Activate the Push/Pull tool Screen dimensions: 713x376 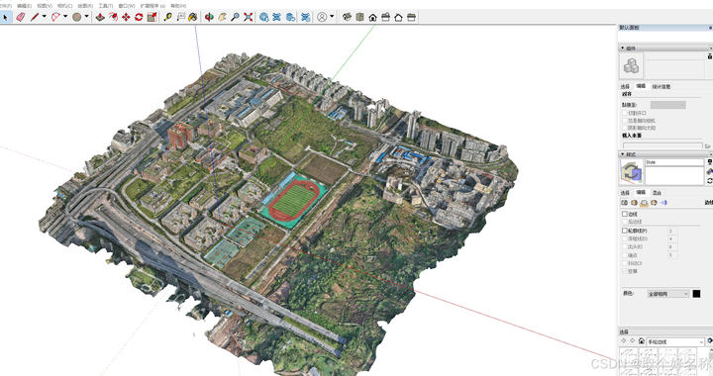click(100, 17)
